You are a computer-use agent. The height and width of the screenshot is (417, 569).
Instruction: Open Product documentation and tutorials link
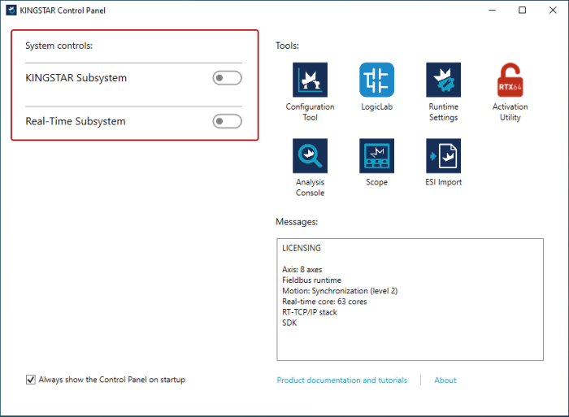pyautogui.click(x=342, y=380)
